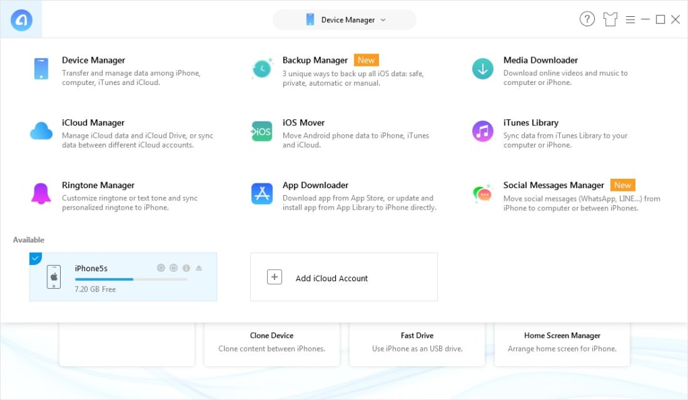Show iPhone5s device info

click(x=186, y=268)
